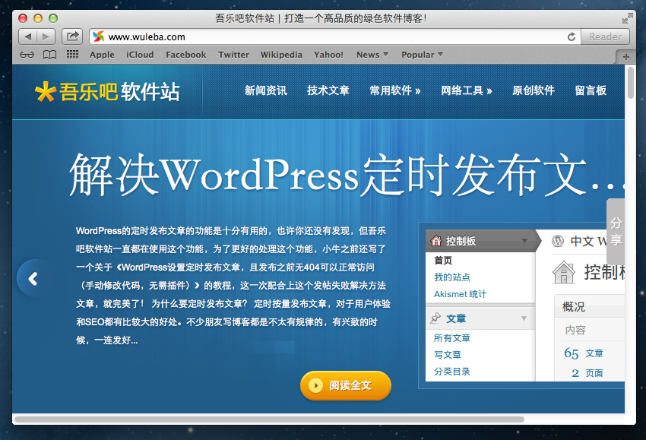Select 我的站点 in the dashboard menu

(x=452, y=277)
